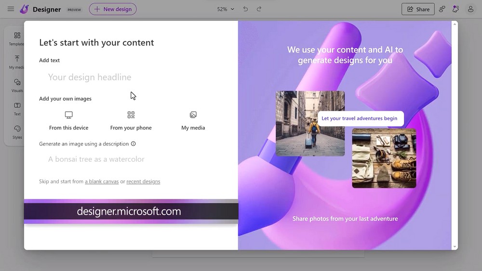Click the redo arrow in the top bar
Screen dimensions: 482x271
tap(259, 9)
